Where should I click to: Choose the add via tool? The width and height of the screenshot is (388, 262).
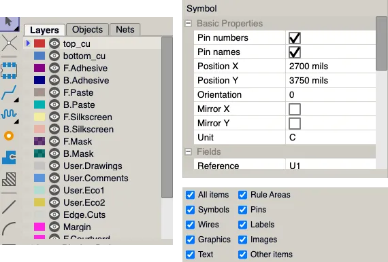click(x=9, y=136)
